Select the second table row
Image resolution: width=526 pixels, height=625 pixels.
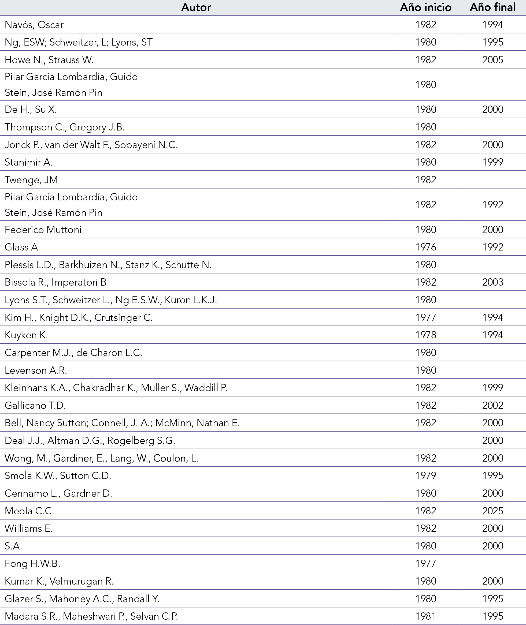pyautogui.click(x=197, y=42)
